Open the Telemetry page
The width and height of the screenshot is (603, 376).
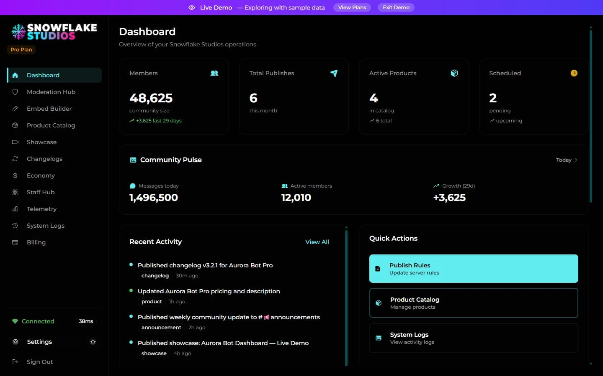(x=54, y=209)
